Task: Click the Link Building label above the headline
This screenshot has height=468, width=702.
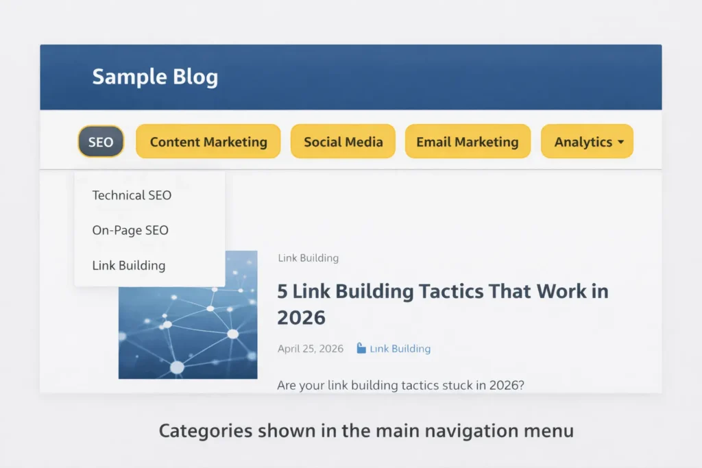Action: [308, 258]
